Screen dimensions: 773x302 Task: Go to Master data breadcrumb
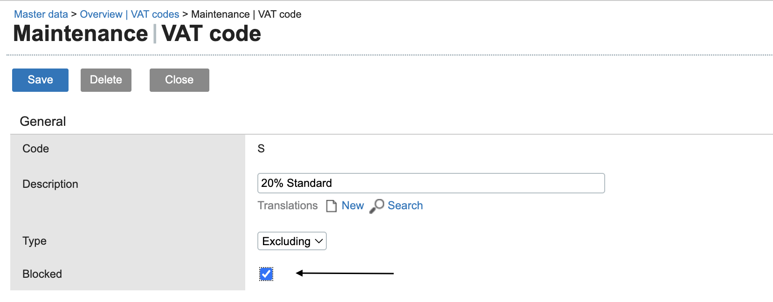(x=41, y=14)
